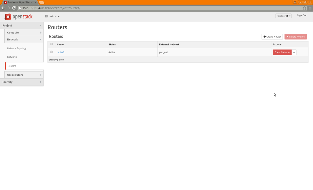Viewport: 313px width, 190px height.
Task: Open the browser hamburger menu
Action: click(310, 8)
